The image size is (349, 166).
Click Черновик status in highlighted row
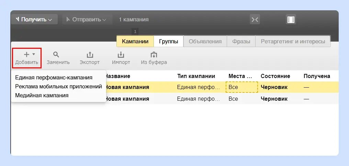pyautogui.click(x=274, y=87)
